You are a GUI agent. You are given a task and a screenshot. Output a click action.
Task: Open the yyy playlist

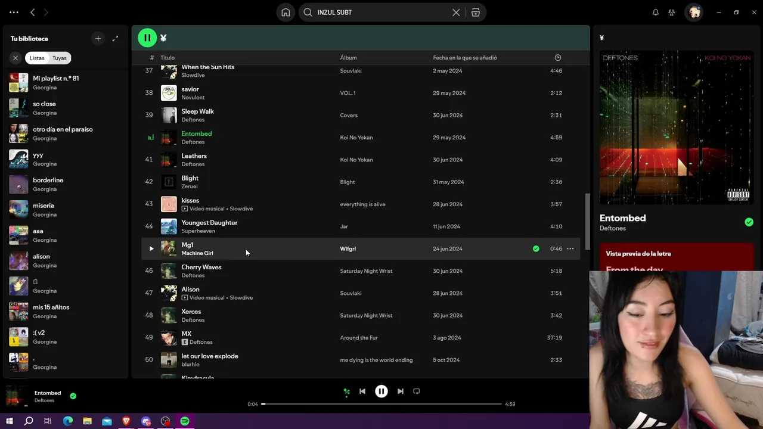(x=66, y=159)
